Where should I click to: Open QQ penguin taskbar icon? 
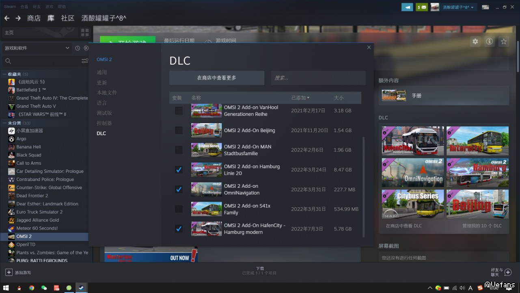click(x=19, y=288)
